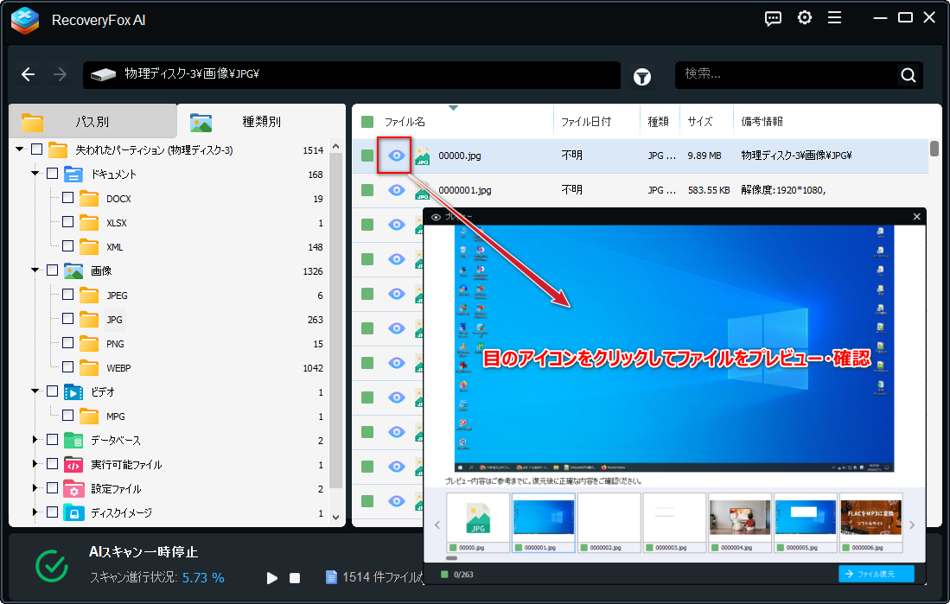Image resolution: width=950 pixels, height=604 pixels.
Task: Open the filter funnel button
Action: click(642, 77)
